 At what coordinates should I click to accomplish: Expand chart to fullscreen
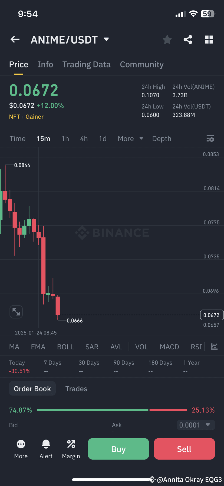pyautogui.click(x=16, y=312)
